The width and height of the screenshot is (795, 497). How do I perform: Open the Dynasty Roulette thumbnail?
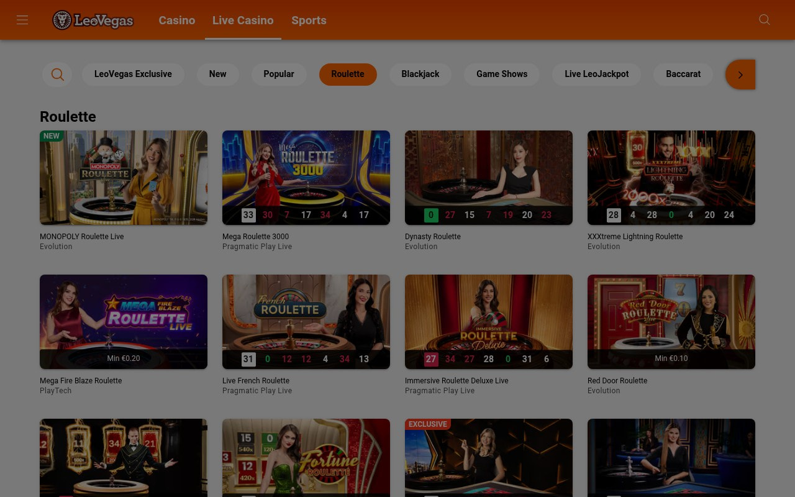[x=489, y=178]
